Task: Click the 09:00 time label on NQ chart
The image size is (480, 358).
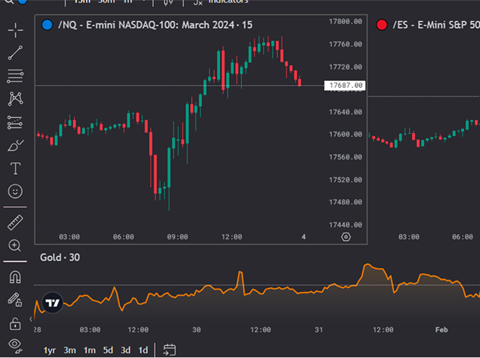Action: (177, 237)
